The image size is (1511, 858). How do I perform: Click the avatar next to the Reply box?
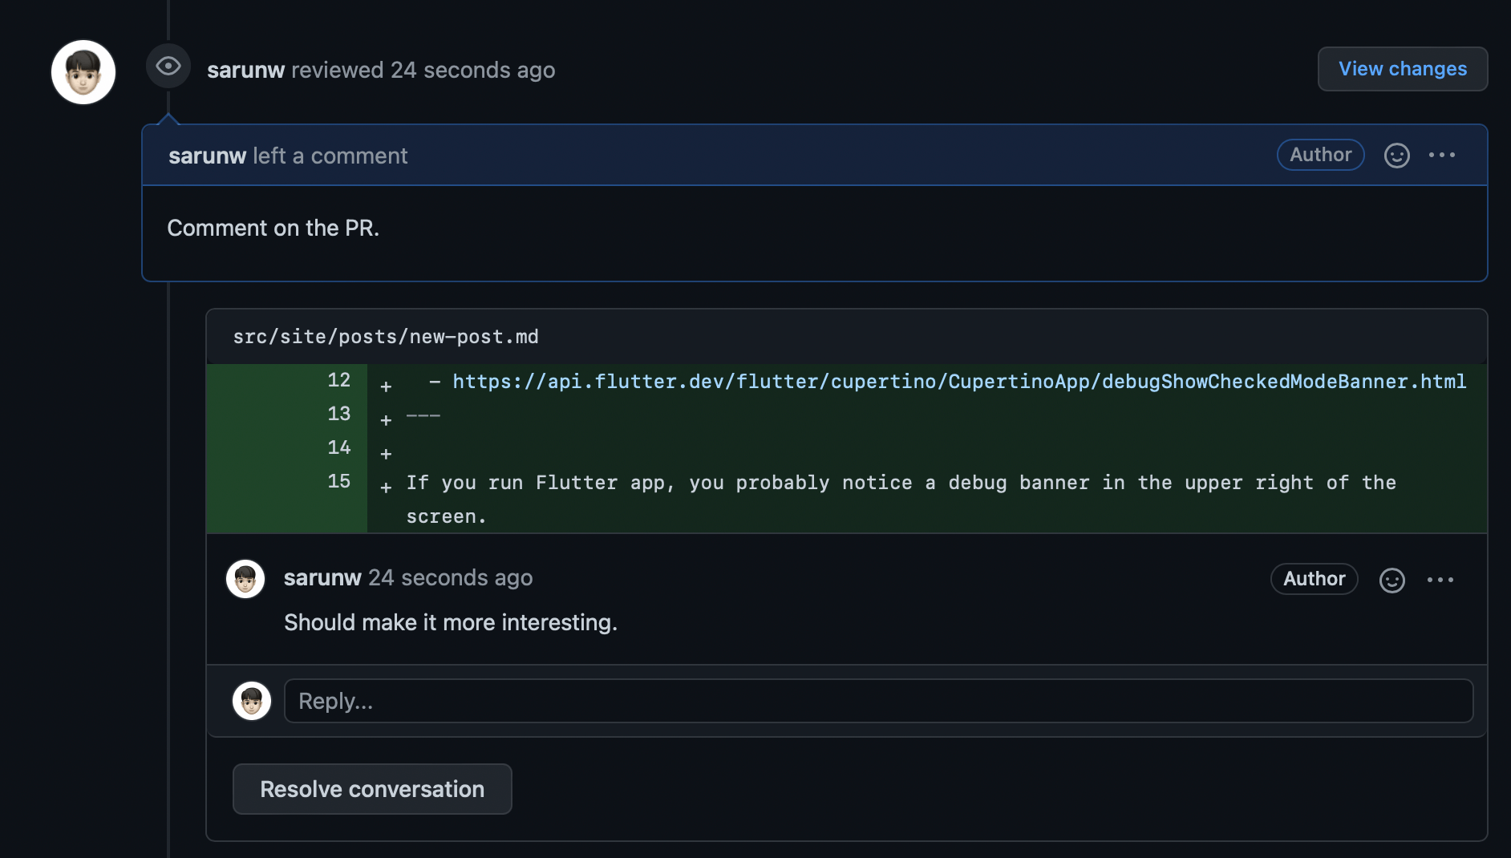[252, 701]
